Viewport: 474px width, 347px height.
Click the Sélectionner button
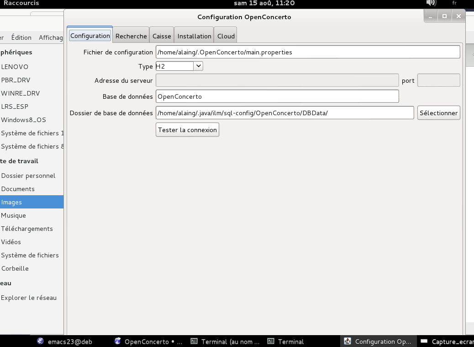pos(439,113)
